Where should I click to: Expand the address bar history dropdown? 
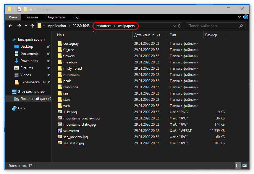[x=174, y=26]
